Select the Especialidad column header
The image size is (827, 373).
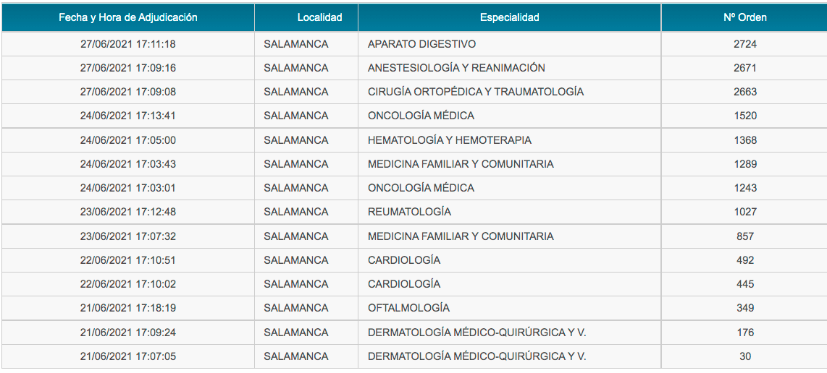510,17
